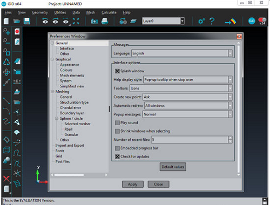This screenshot has width=270, height=205.
Task: Click the Apply button
Action: (133, 184)
